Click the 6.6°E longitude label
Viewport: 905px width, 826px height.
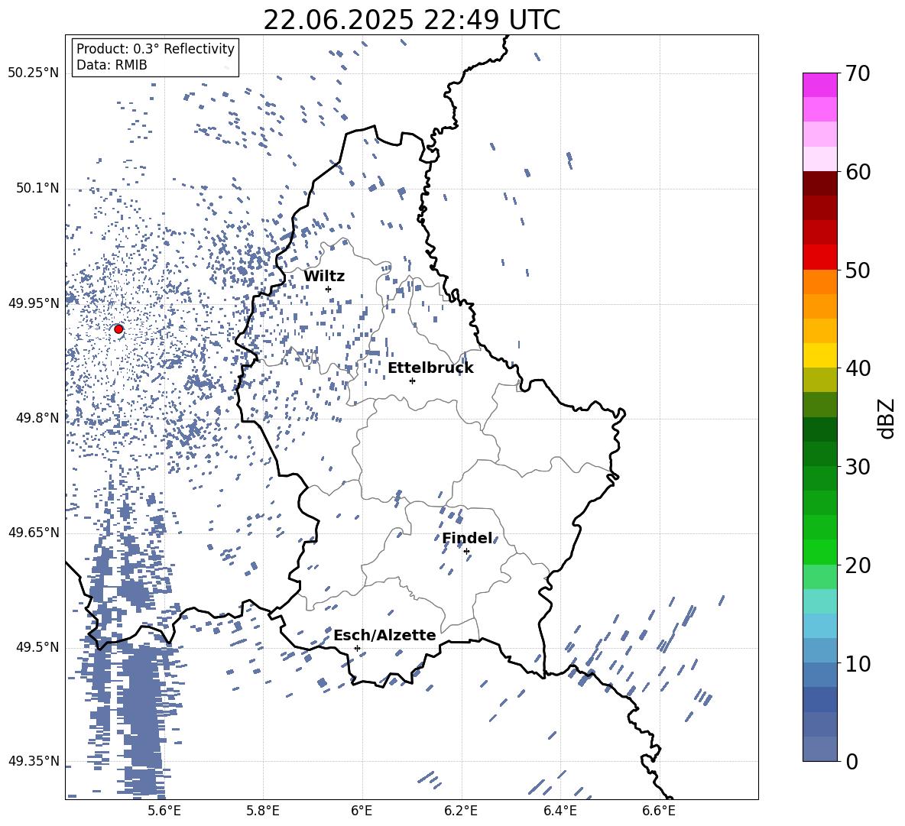pos(659,811)
